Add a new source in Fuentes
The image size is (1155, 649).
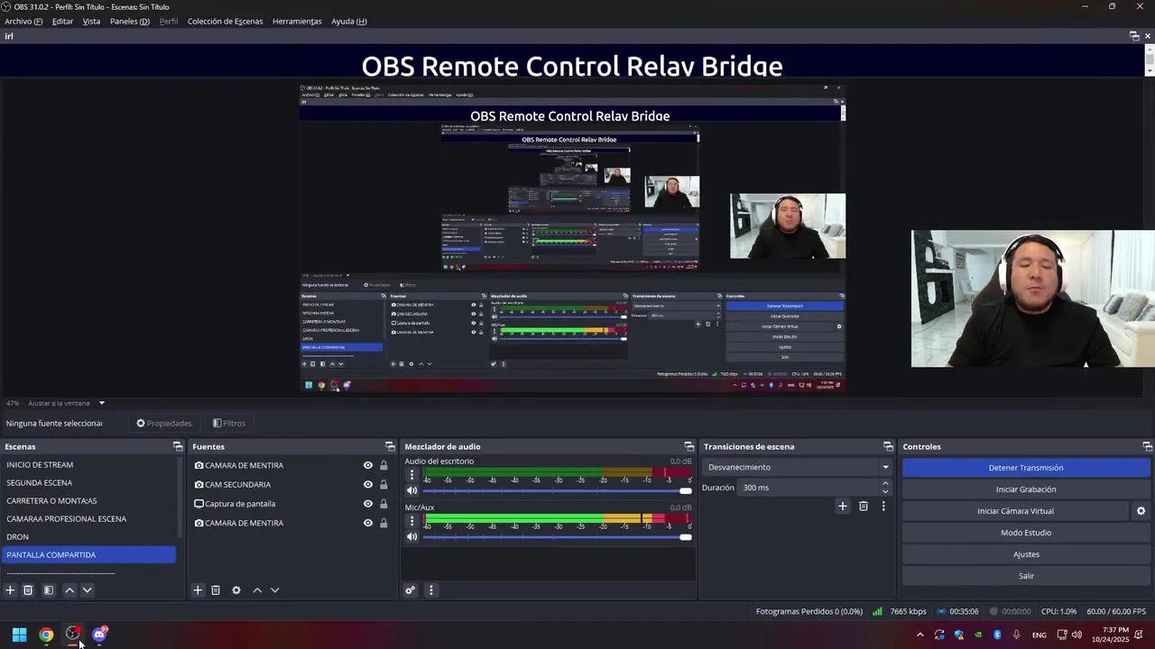click(198, 590)
